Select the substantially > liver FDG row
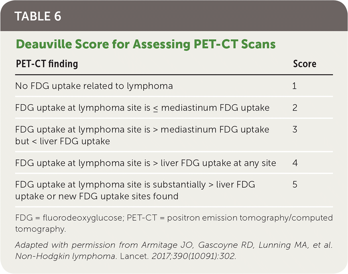 [135, 185]
